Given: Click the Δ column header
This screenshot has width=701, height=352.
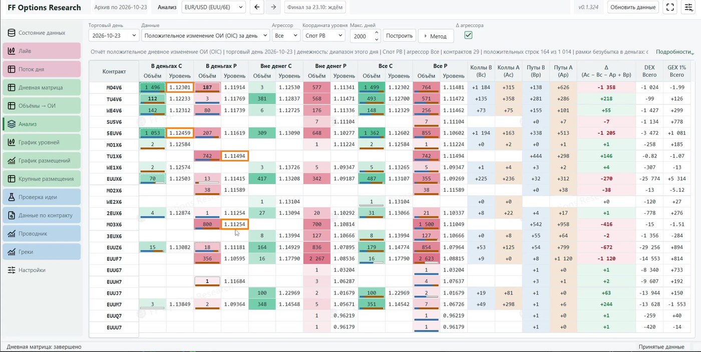Looking at the screenshot, I should point(606,71).
